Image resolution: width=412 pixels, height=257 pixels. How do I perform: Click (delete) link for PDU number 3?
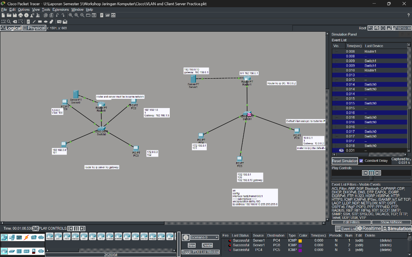click(x=385, y=250)
